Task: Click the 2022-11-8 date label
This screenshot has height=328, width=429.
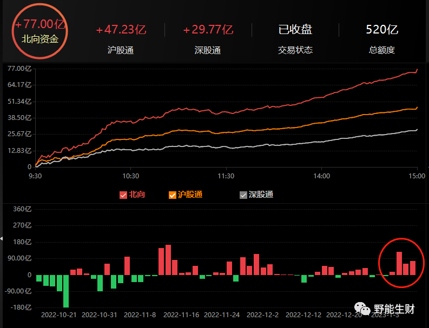Action: [x=140, y=315]
